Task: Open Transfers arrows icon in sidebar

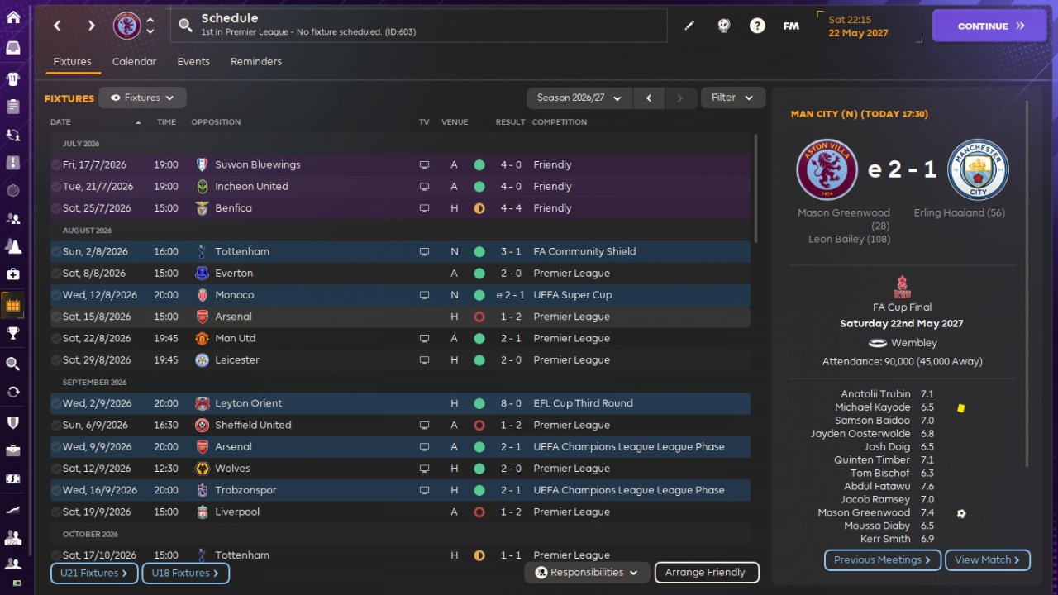Action: 13,392
